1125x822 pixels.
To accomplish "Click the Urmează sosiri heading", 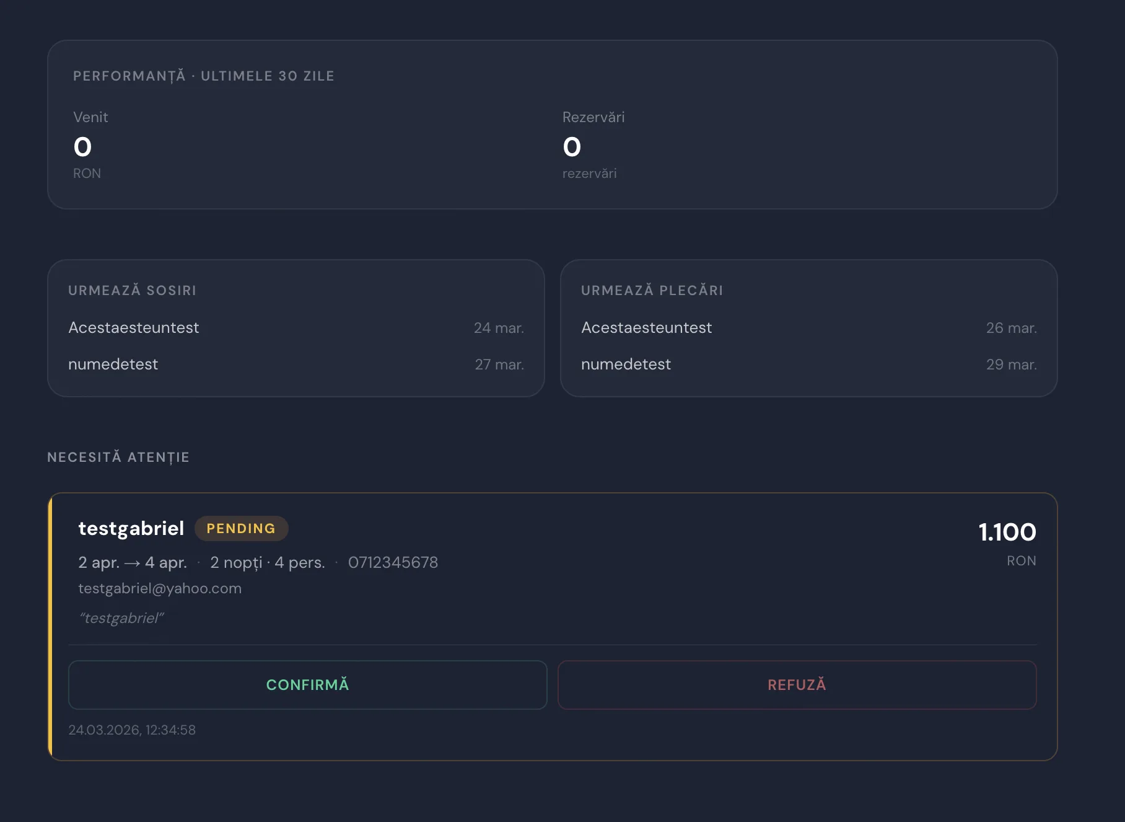I will [x=132, y=290].
